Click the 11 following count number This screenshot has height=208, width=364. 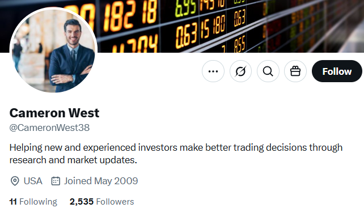click(x=13, y=202)
